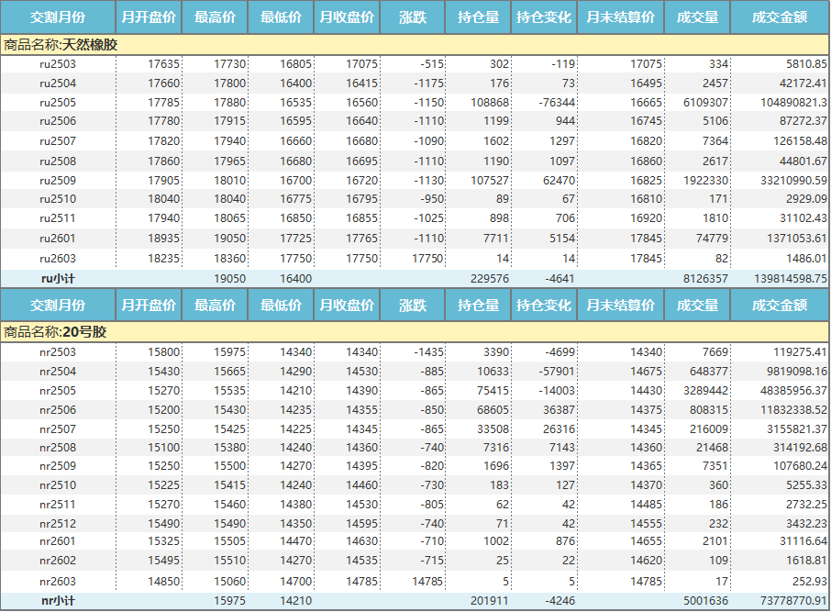Select the nr2603 contract row

click(57, 581)
